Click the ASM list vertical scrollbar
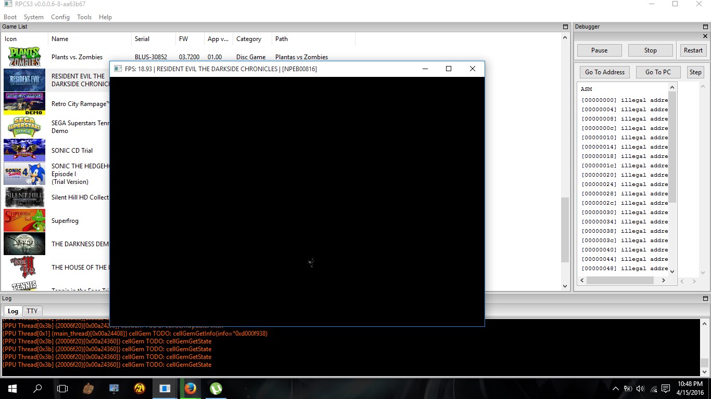 (x=672, y=145)
